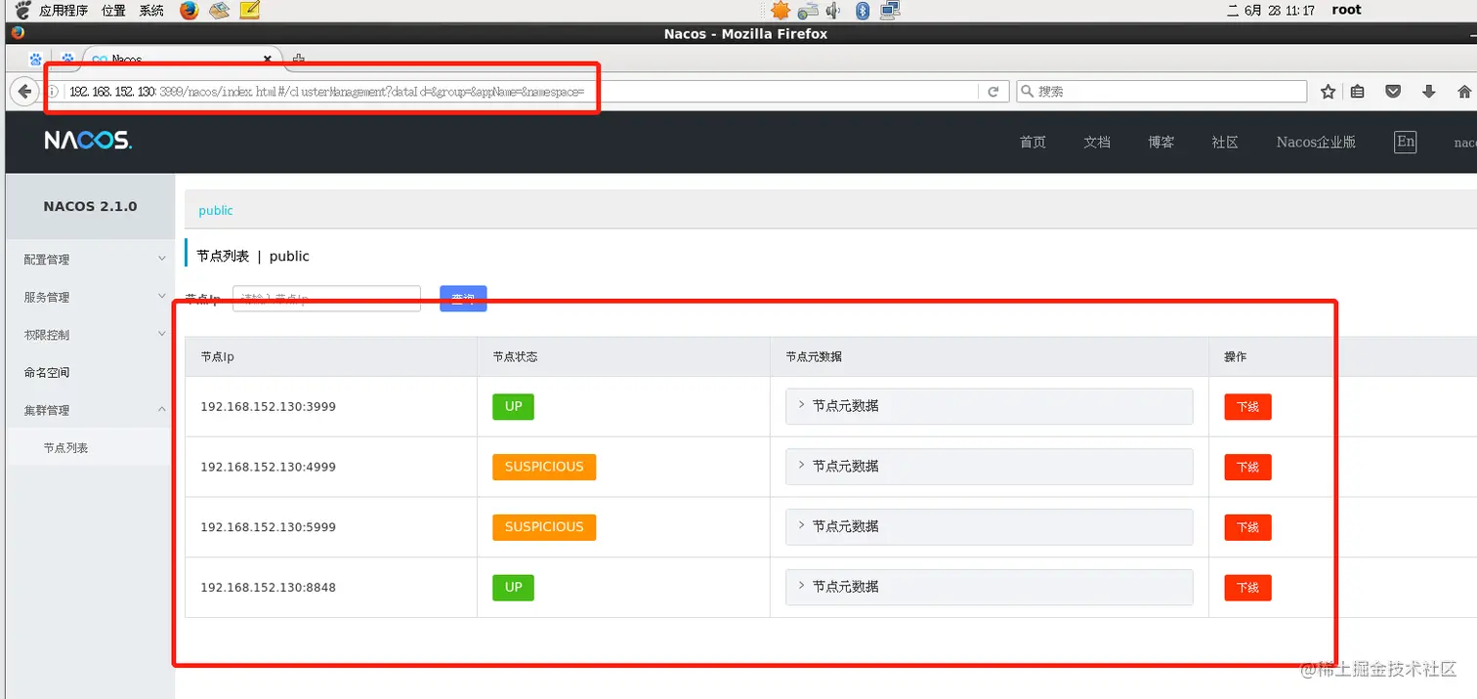
Task: Click SUSPICIOUS status of node :5999
Action: [544, 527]
